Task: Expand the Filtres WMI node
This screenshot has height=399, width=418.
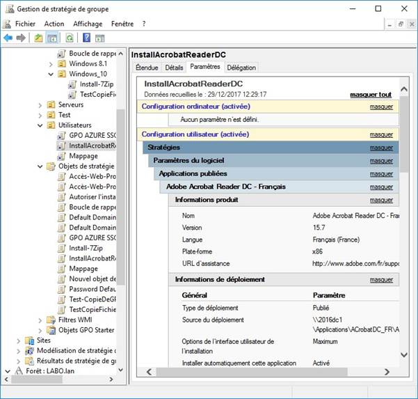Action: [x=40, y=320]
